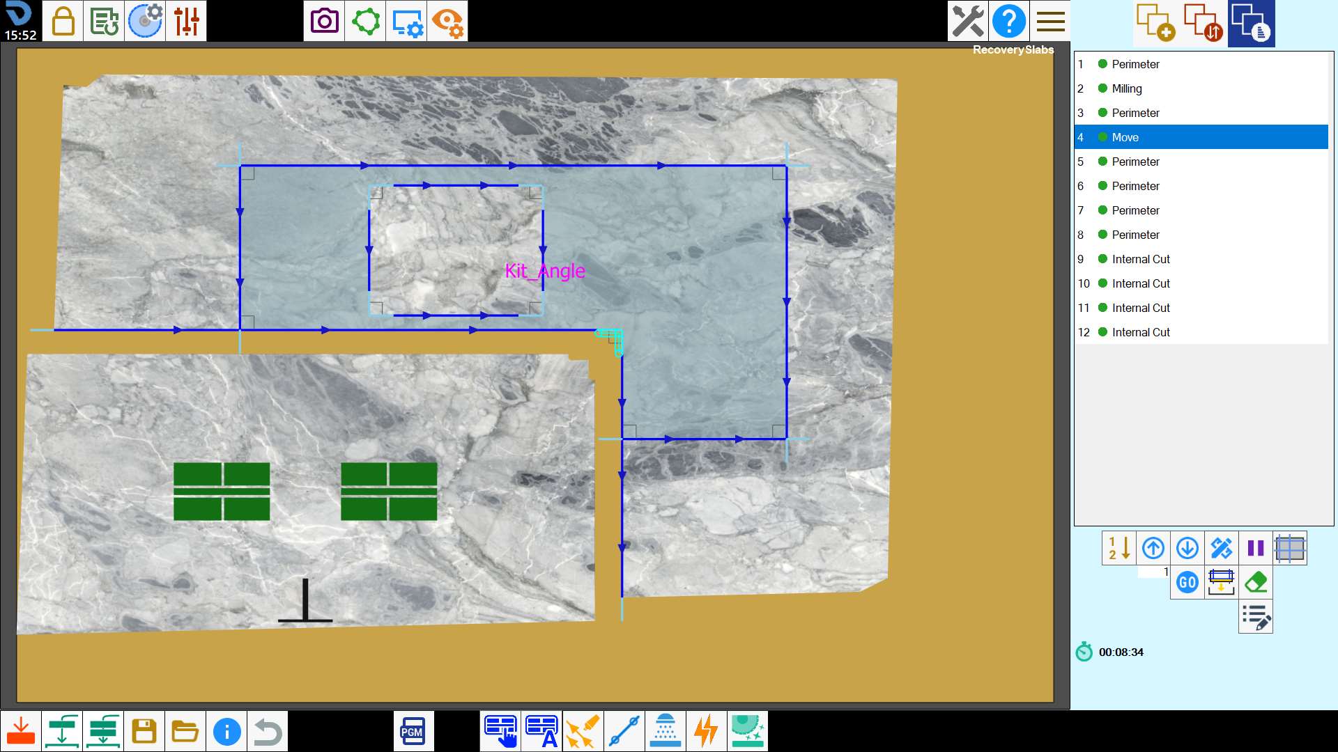Click the add layer plus icon
This screenshot has height=752, width=1338.
pos(1155,23)
